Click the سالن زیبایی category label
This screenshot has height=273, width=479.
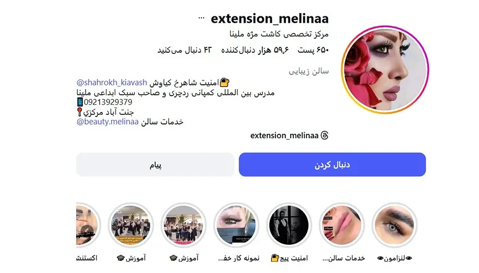[309, 71]
